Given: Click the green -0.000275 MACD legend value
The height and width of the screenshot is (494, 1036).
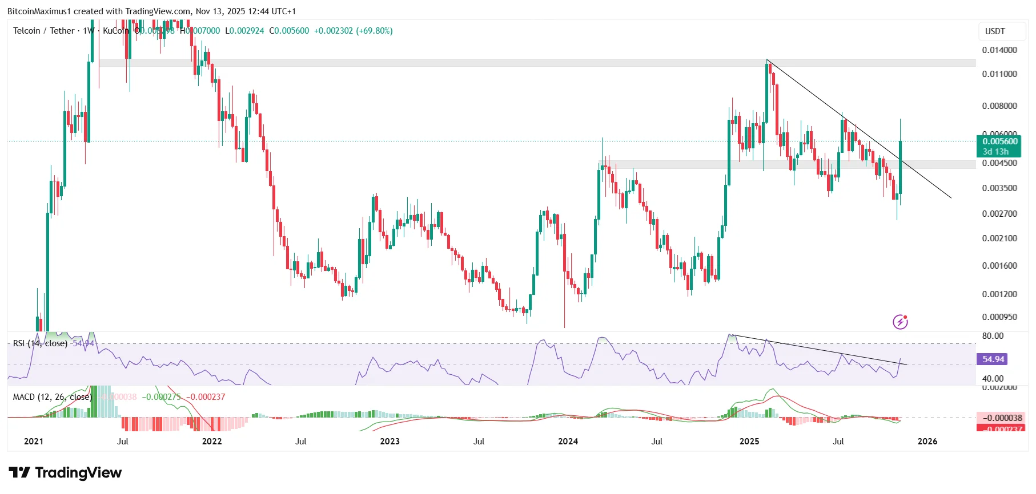Looking at the screenshot, I should tap(161, 397).
